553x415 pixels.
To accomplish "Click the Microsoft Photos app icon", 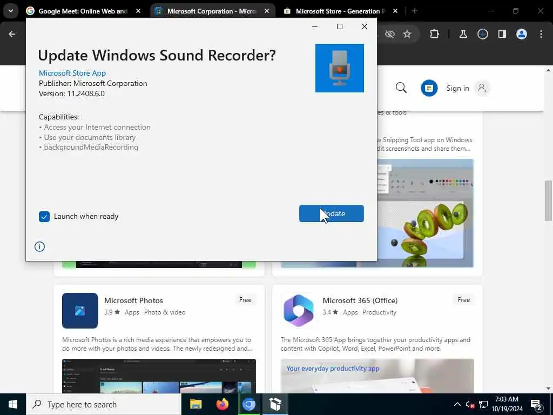I will click(80, 311).
